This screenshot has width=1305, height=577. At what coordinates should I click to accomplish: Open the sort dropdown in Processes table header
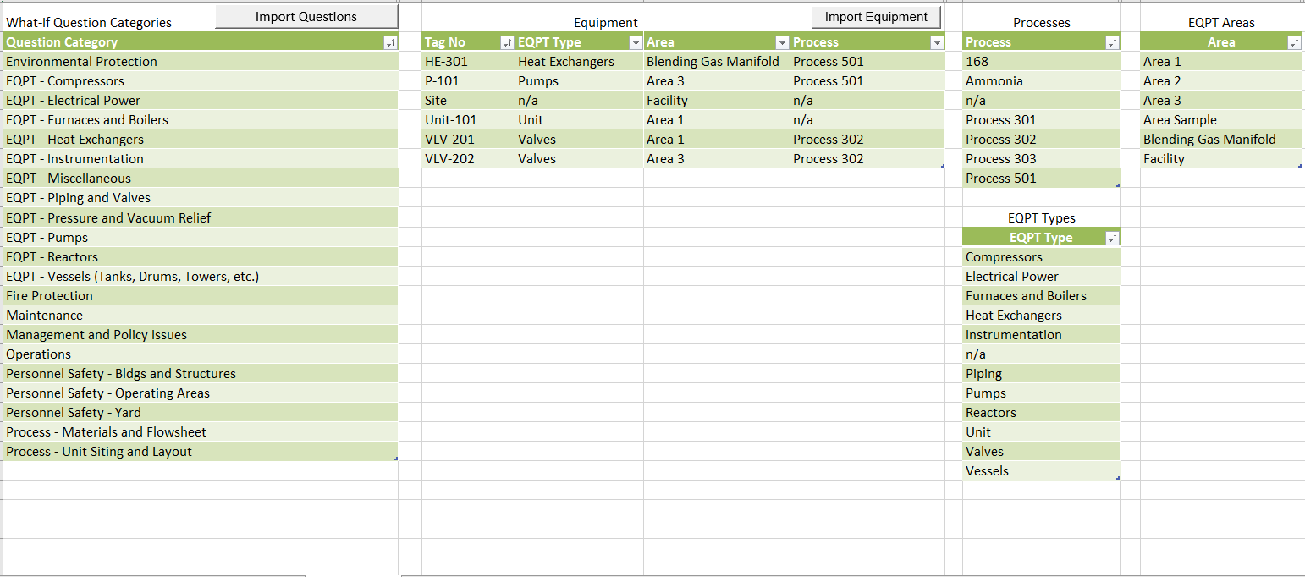tap(1111, 42)
